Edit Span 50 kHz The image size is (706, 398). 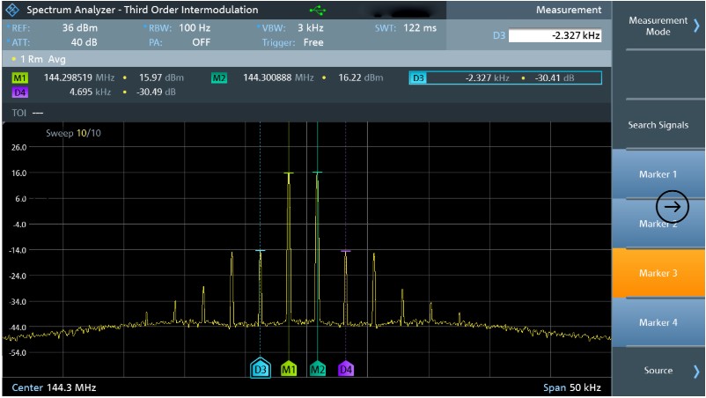tap(572, 387)
